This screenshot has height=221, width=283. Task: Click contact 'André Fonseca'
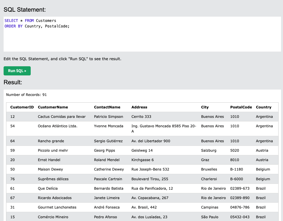pyautogui.click(x=107, y=207)
